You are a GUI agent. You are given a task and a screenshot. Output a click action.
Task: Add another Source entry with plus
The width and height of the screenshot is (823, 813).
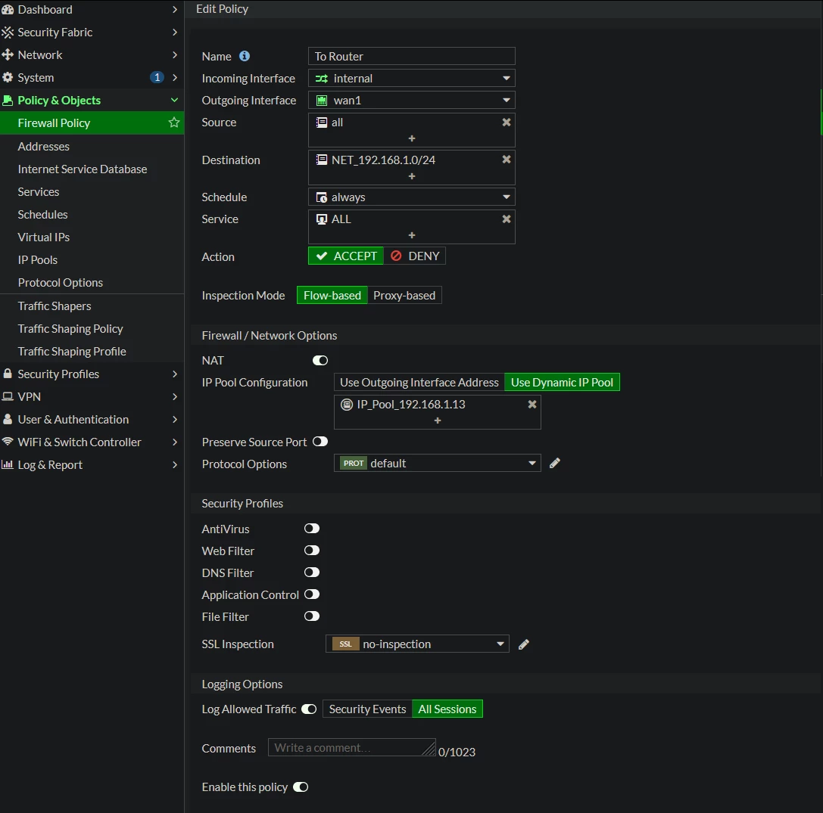tap(412, 138)
